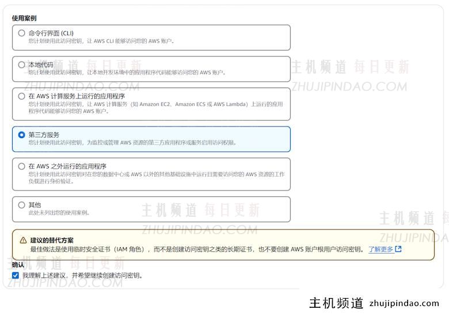Click the external link icon beside 了解更多
Image resolution: width=449 pixels, height=317 pixels.
tap(398, 249)
